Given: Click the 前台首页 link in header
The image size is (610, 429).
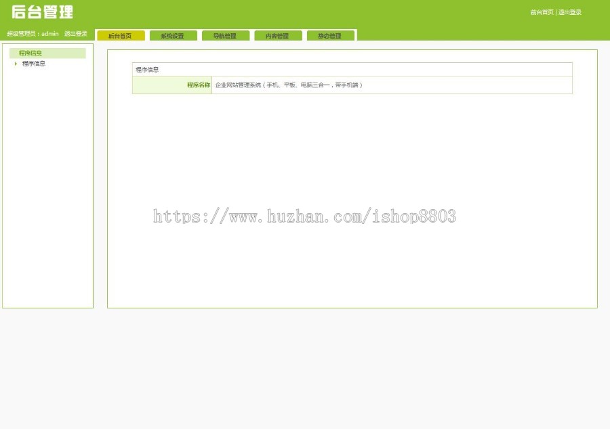Looking at the screenshot, I should point(542,12).
